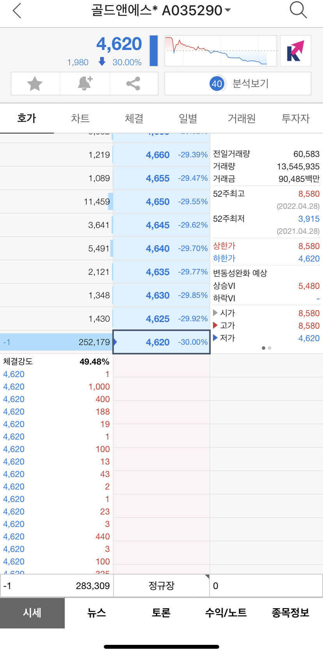
Task: Set a price alert with bell icon
Action: click(x=85, y=84)
